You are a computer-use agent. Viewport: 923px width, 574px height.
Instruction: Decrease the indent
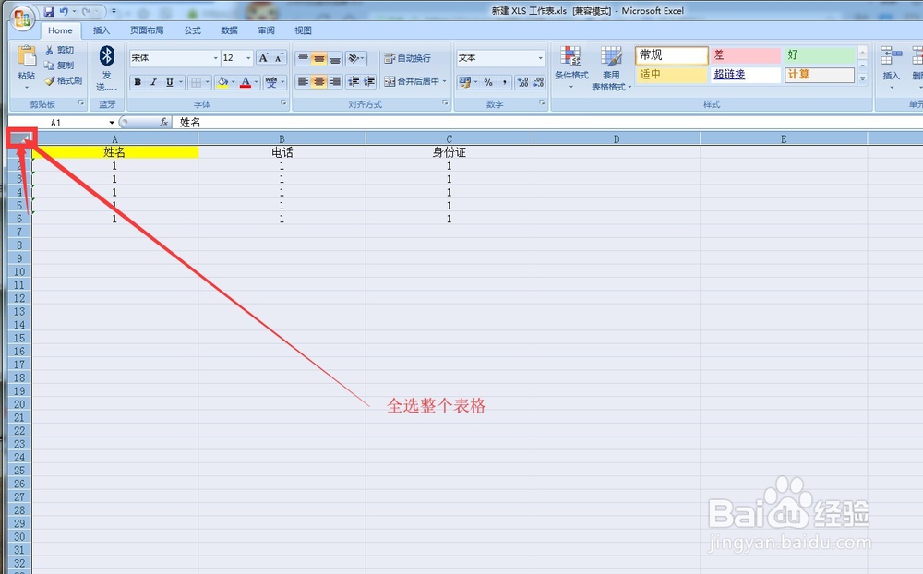(354, 81)
